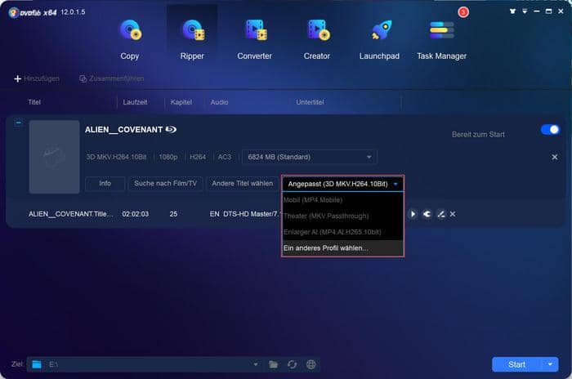The image size is (572, 379).
Task: Open the Copy module
Action: 130,39
